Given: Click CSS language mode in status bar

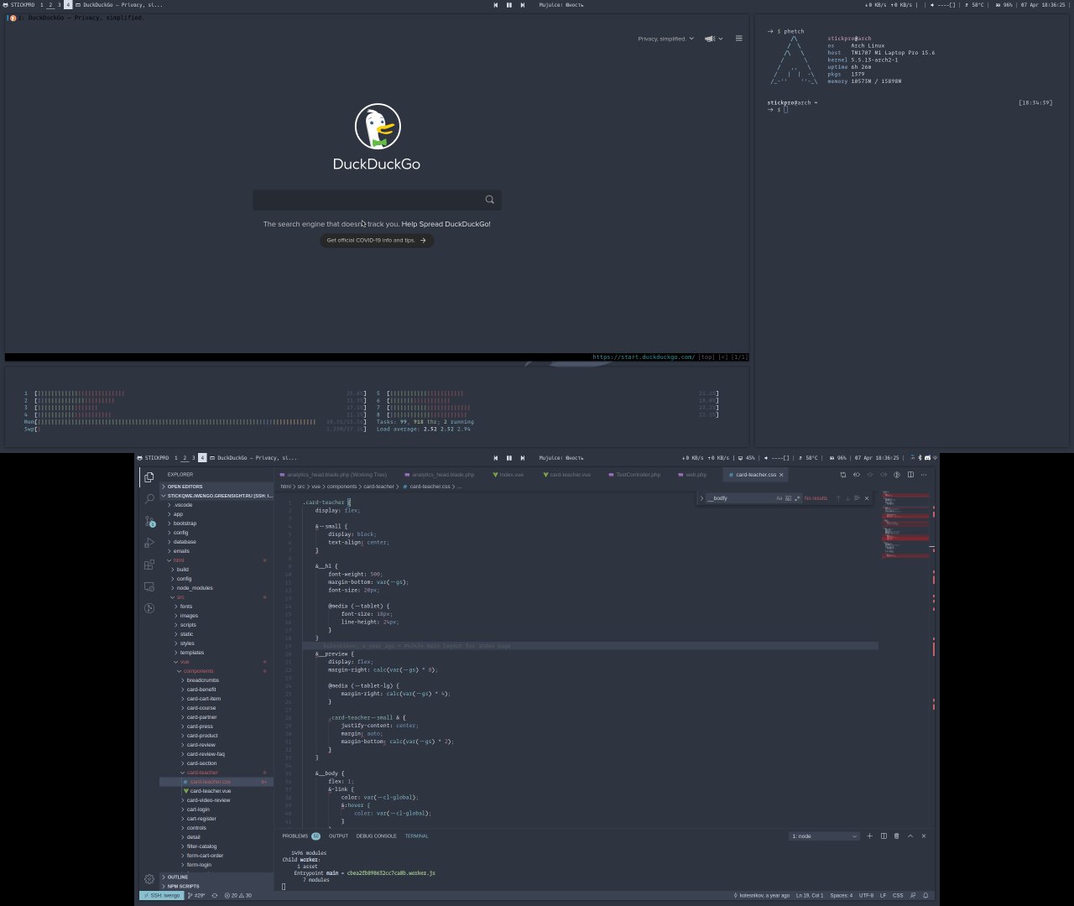Looking at the screenshot, I should tap(898, 895).
